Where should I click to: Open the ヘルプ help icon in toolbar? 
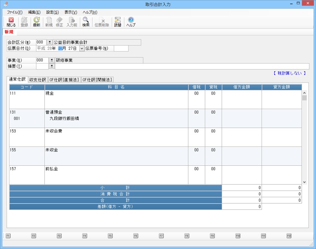coord(131,22)
